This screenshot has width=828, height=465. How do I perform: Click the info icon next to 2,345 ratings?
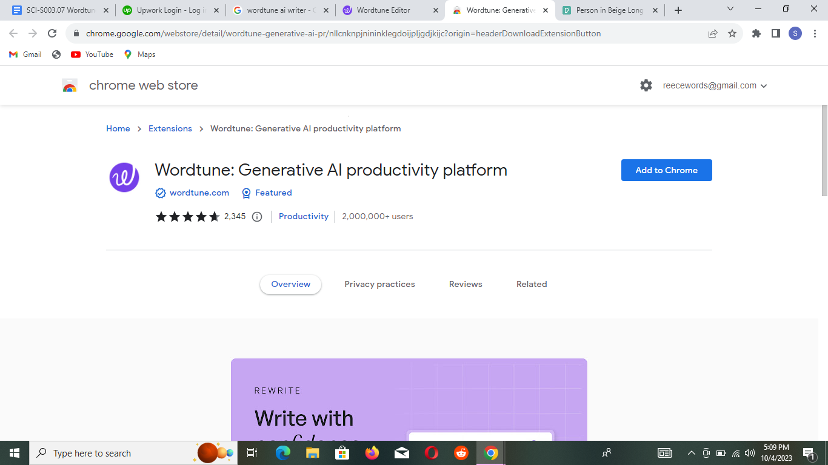pos(257,216)
